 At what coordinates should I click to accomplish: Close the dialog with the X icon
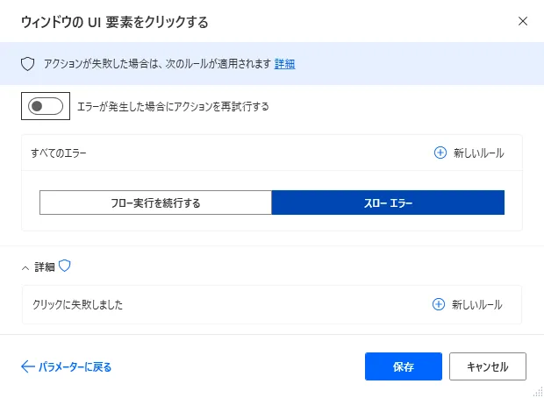coord(523,20)
